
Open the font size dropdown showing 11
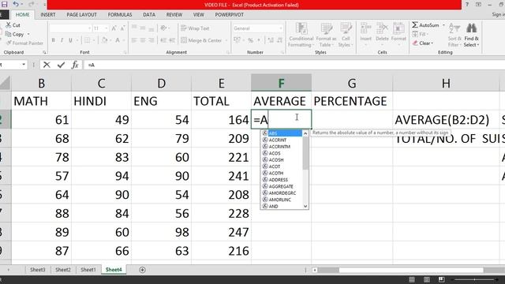(106, 28)
